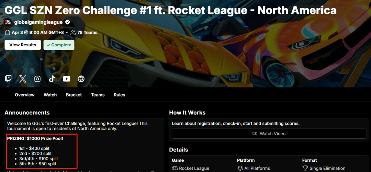The image size is (371, 172).
Task: Open the Instagram icon link
Action: 37,79
